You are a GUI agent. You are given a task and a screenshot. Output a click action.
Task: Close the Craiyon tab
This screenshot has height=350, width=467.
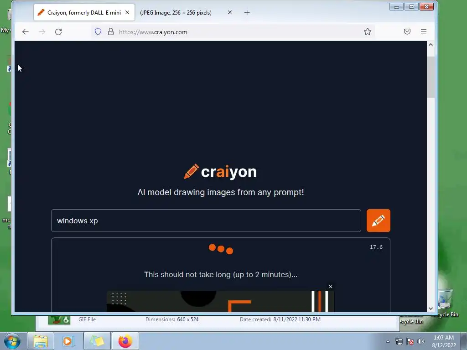tap(127, 12)
